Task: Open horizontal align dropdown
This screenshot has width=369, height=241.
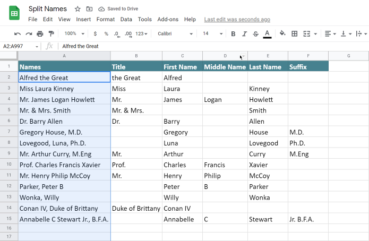Action: [x=330, y=33]
